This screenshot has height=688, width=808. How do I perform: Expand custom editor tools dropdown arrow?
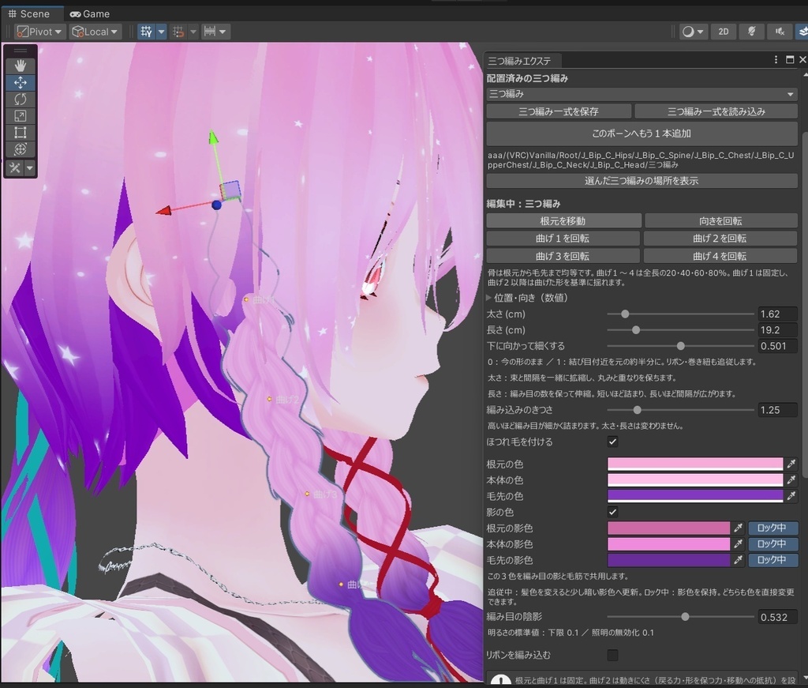tap(29, 167)
